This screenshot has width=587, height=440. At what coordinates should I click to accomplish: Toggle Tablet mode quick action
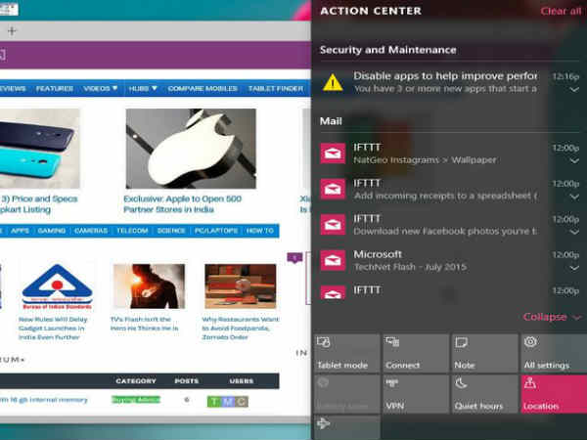click(x=346, y=353)
